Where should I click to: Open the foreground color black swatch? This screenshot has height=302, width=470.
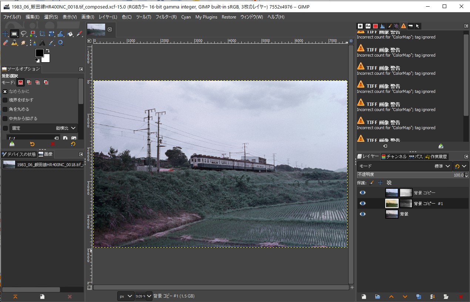point(39,53)
